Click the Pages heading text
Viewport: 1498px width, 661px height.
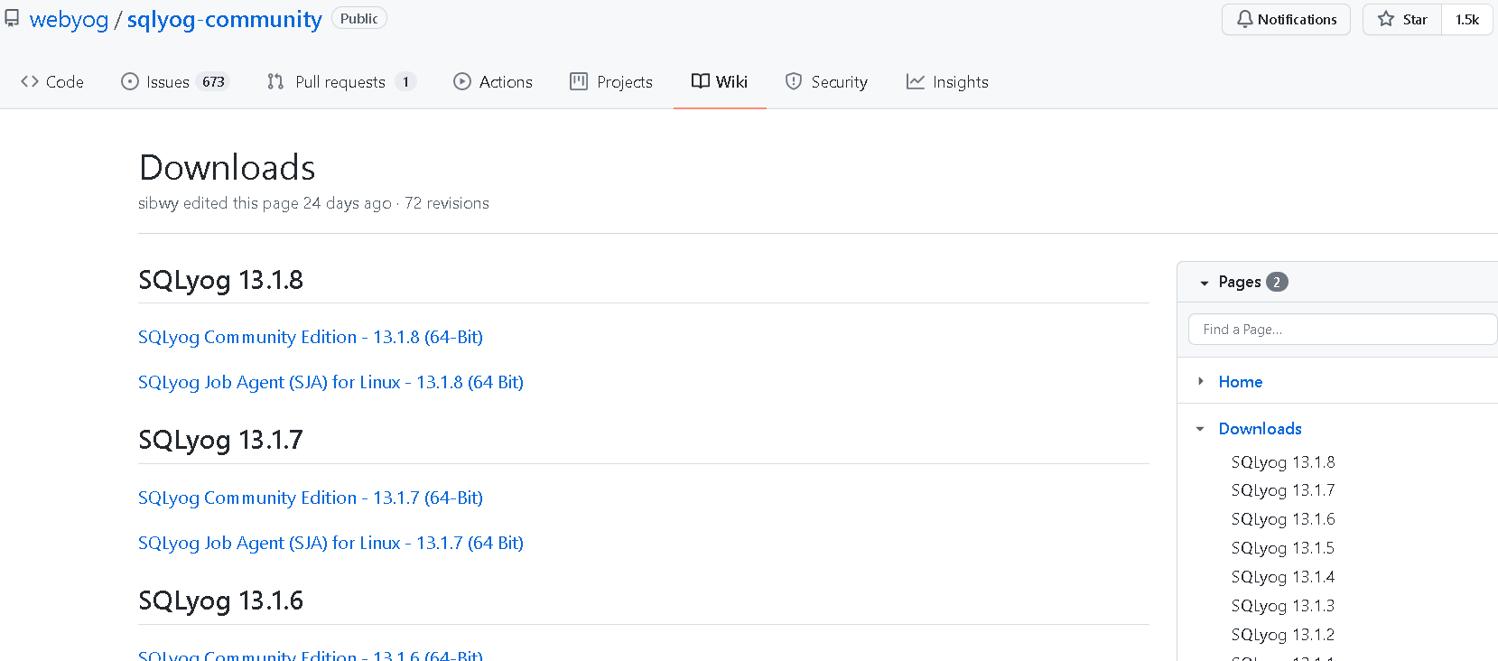point(1240,282)
